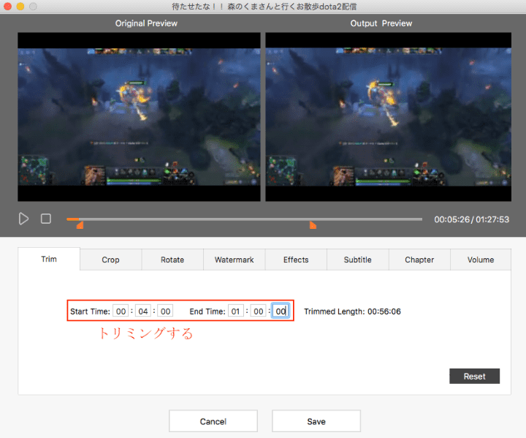Focus the End Time minutes field
This screenshot has width=526, height=438.
click(x=259, y=311)
